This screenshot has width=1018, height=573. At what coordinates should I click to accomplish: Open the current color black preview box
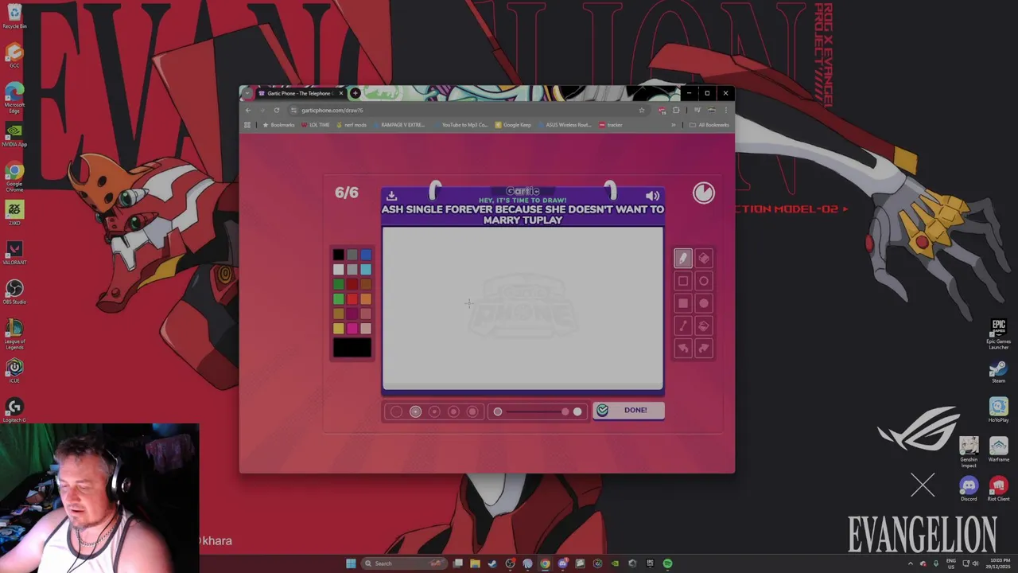[x=352, y=348]
